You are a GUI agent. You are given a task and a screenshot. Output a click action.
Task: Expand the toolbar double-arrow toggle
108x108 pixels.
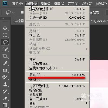tap(2, 19)
